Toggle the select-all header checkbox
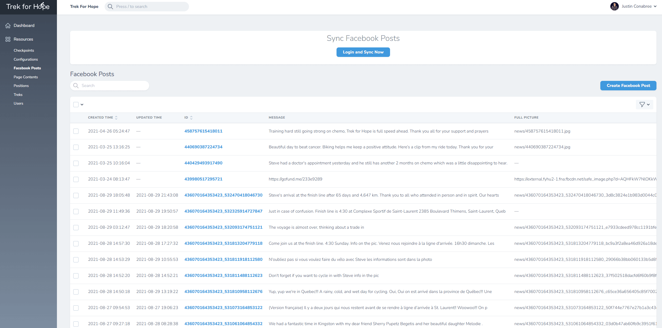The width and height of the screenshot is (662, 328). point(76,105)
